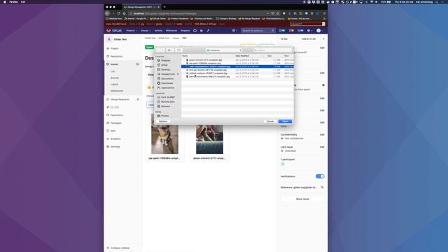Open the user avatar menu
This screenshot has height=252, width=448.
point(319,31)
